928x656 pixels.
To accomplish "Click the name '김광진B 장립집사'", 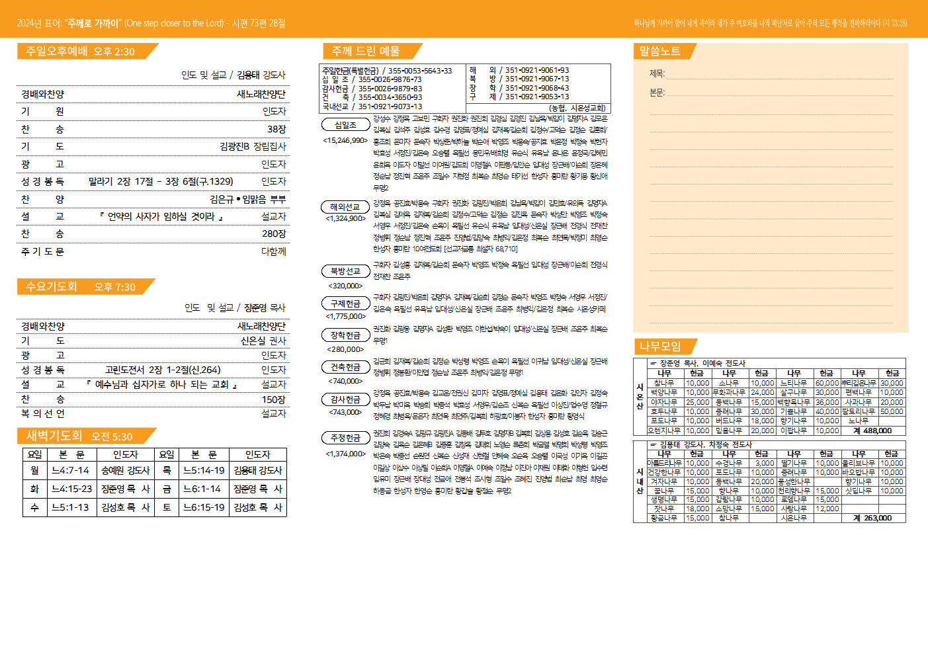I will (253, 146).
